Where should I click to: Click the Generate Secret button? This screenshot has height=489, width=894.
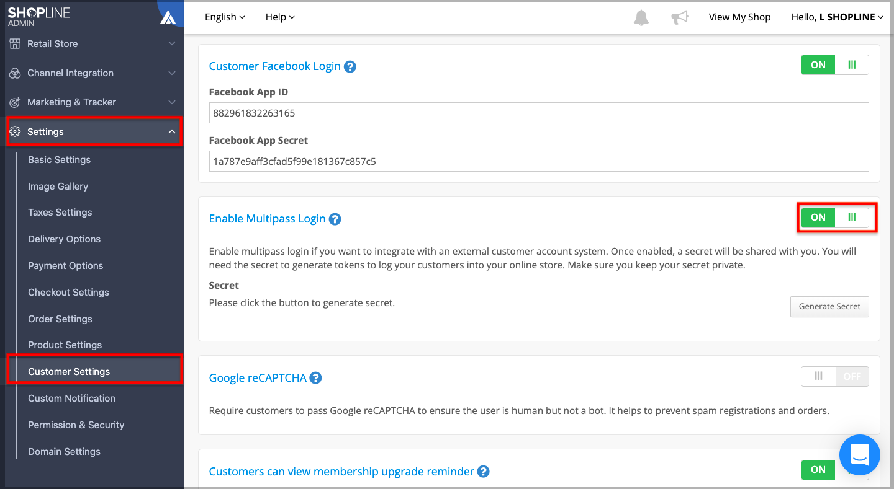829,306
